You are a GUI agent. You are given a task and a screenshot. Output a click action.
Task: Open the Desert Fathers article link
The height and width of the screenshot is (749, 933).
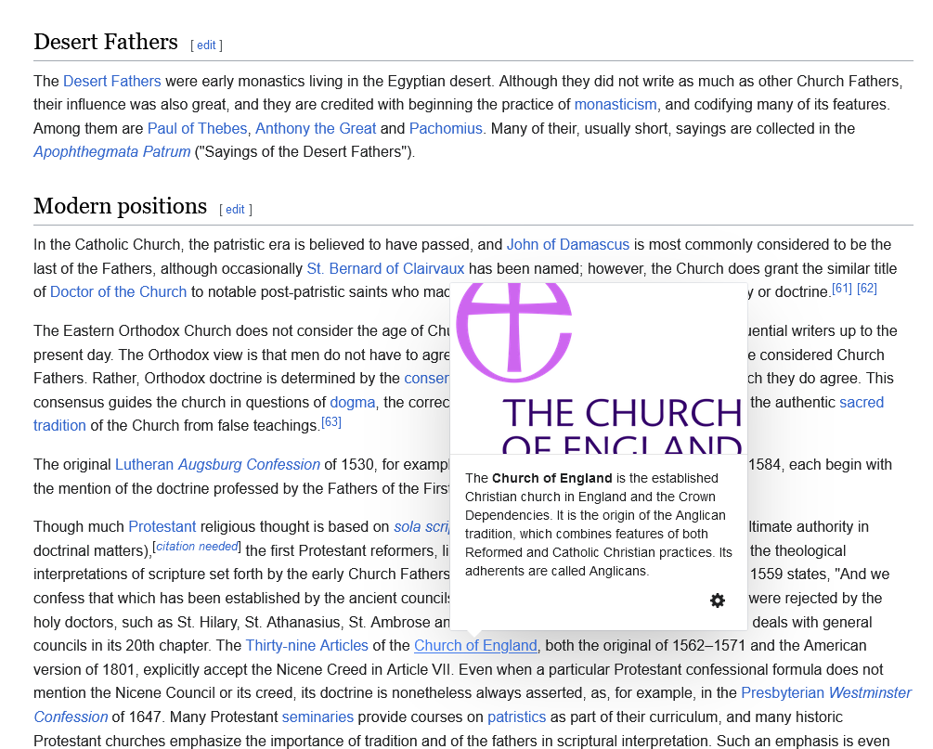111,81
